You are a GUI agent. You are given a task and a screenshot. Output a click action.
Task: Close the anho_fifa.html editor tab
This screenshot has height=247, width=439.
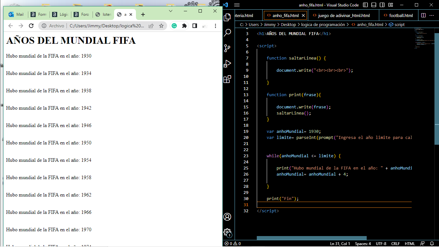tap(304, 15)
